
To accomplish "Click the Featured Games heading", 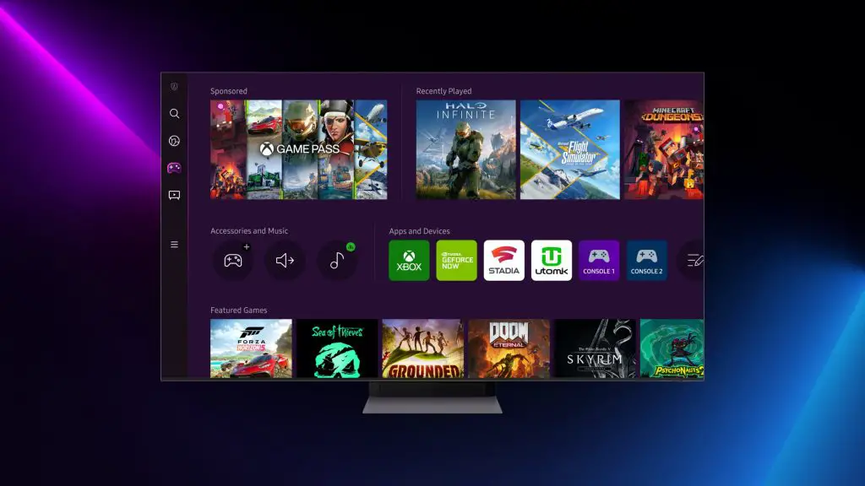I will (239, 310).
